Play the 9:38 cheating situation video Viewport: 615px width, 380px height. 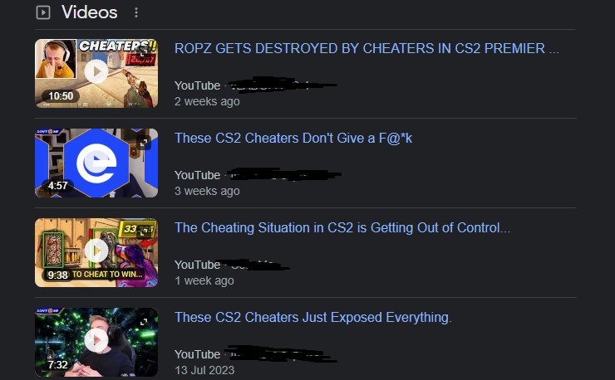click(96, 252)
